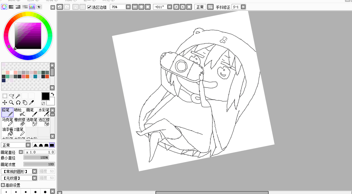Viewport: 352px width, 194px height.
Task: Toggle the swatches panel display icon
Action: (32, 7)
